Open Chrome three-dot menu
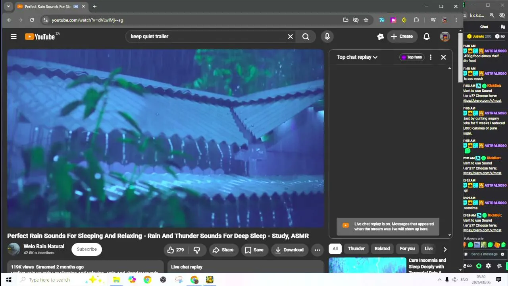508x286 pixels. coord(456,20)
